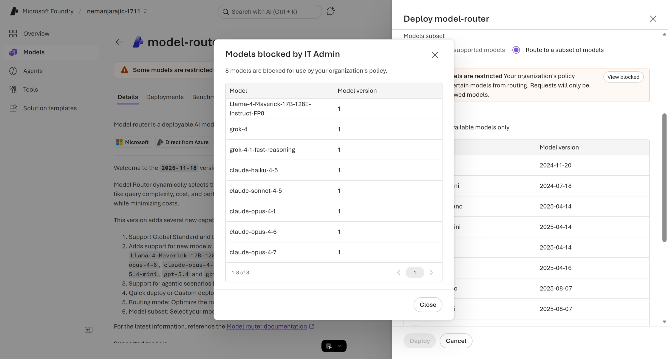Open the AI chat sparkle icon
The width and height of the screenshot is (668, 359).
click(x=331, y=11)
